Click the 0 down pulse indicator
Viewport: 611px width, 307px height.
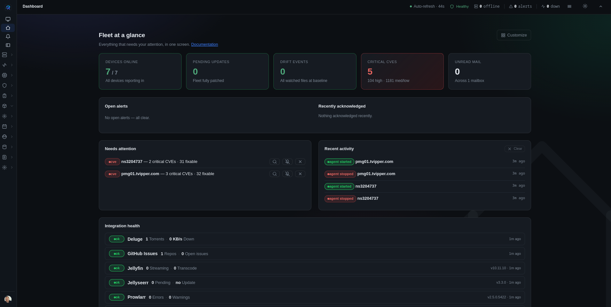[551, 6]
